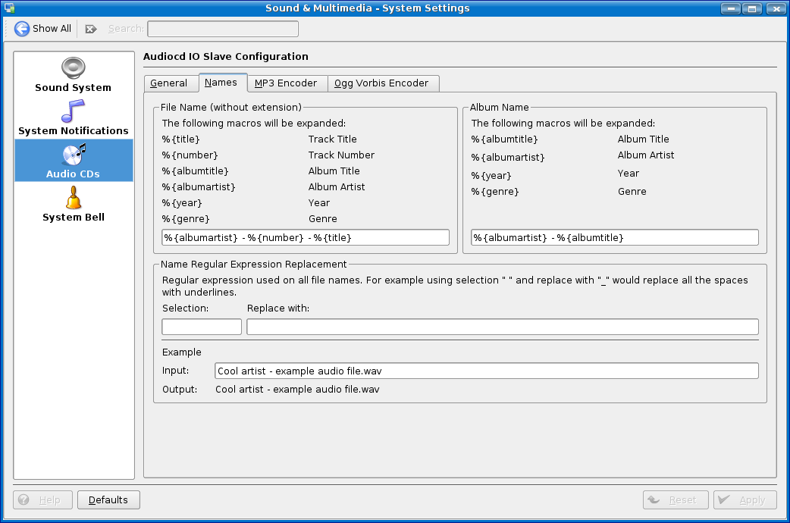Click the Help button

pos(43,500)
